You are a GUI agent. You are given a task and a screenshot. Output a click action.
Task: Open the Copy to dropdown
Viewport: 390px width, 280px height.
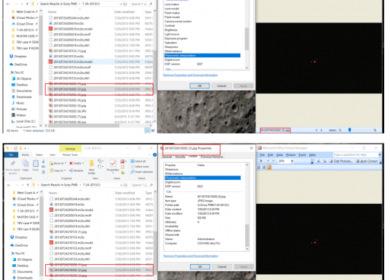point(57,170)
